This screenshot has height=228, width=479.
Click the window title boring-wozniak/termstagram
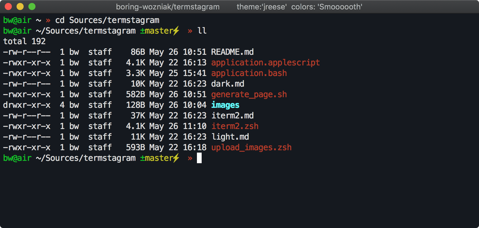coord(168,7)
